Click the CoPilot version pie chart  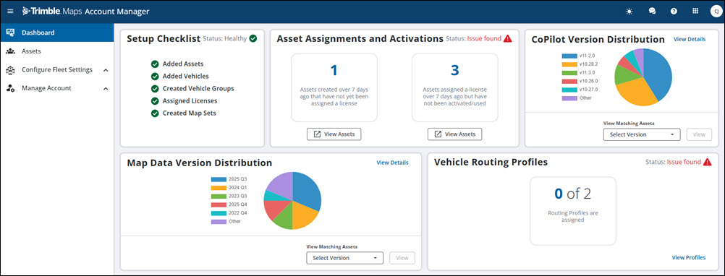tap(643, 77)
